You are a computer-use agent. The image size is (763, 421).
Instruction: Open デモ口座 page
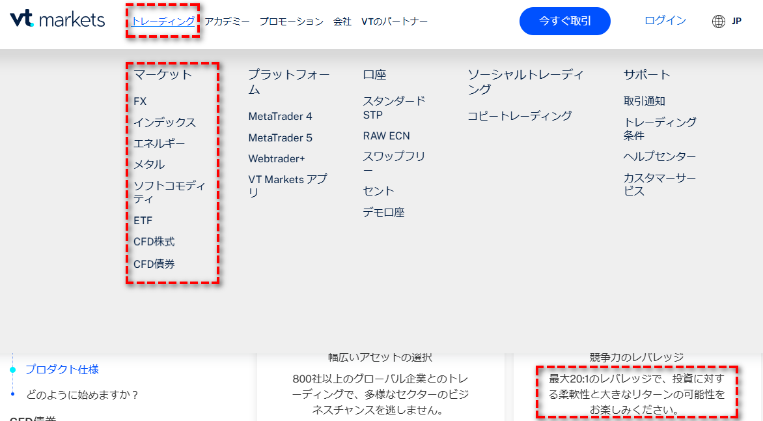pos(384,212)
